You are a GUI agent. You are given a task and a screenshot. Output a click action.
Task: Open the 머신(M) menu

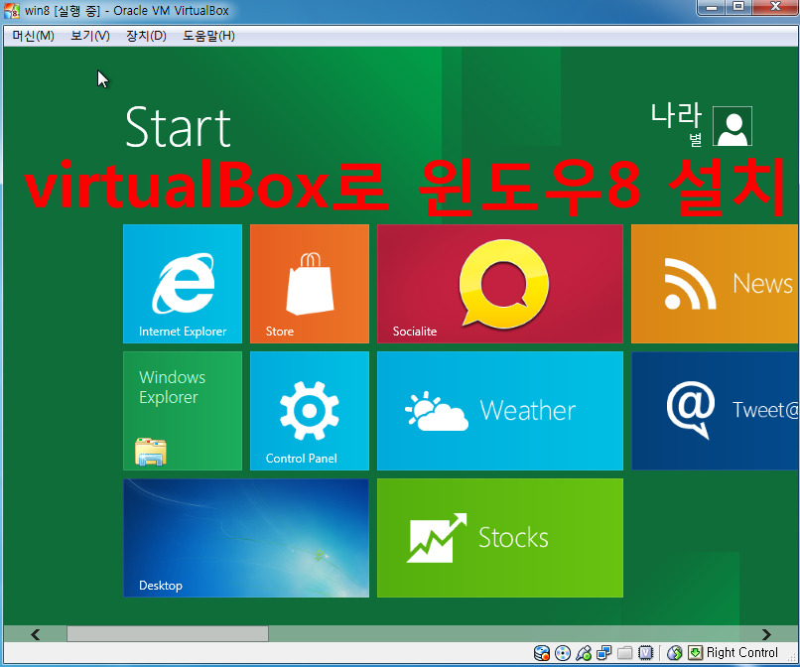(x=33, y=36)
